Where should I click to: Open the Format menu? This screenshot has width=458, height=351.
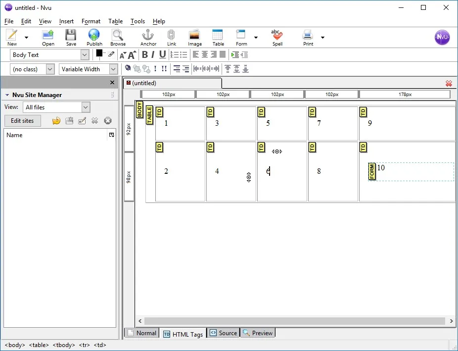point(91,21)
